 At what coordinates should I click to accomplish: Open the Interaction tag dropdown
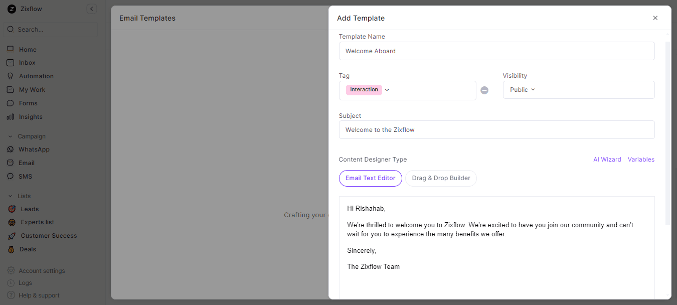click(387, 90)
